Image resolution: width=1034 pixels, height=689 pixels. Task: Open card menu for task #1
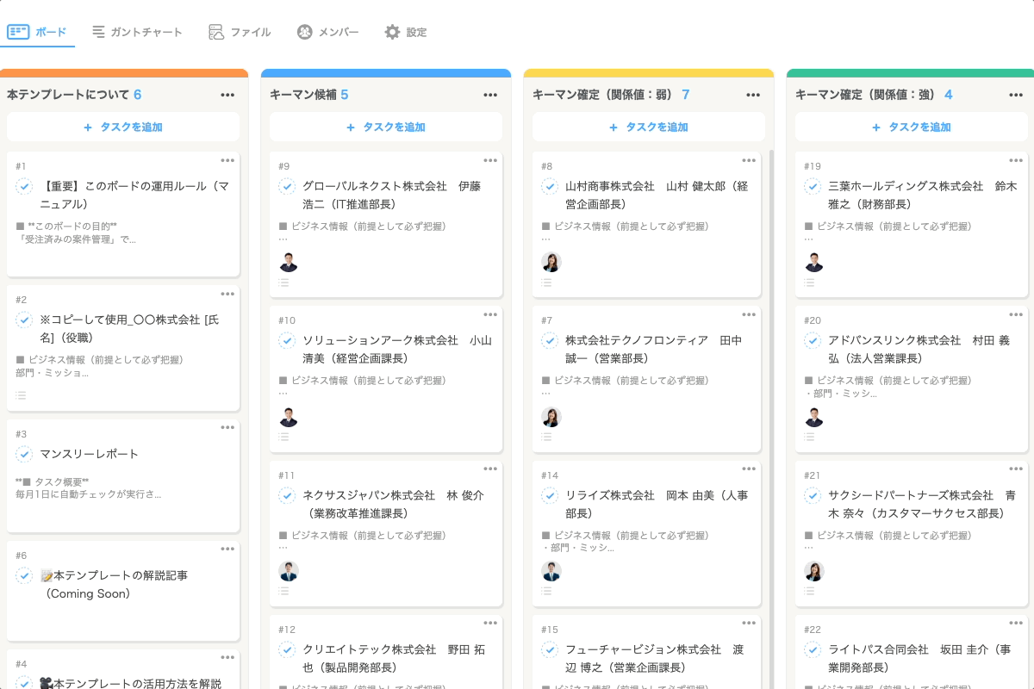point(227,160)
